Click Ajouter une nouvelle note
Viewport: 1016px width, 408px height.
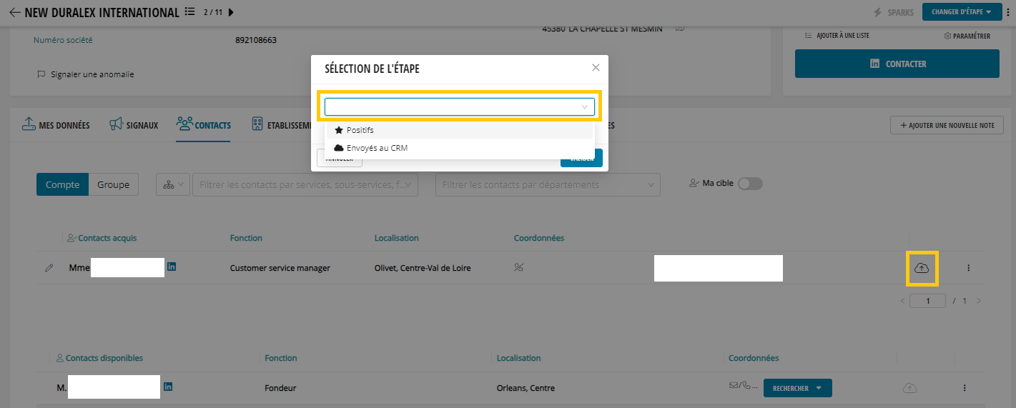[947, 125]
